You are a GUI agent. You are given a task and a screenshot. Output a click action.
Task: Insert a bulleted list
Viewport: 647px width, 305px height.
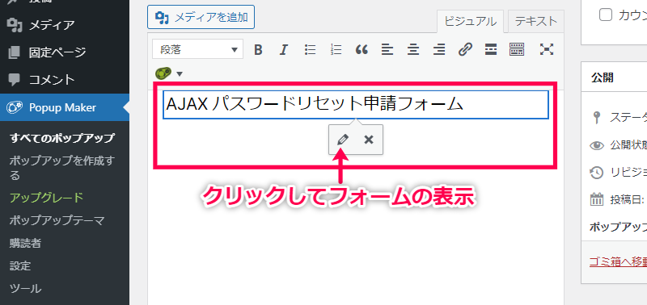310,50
